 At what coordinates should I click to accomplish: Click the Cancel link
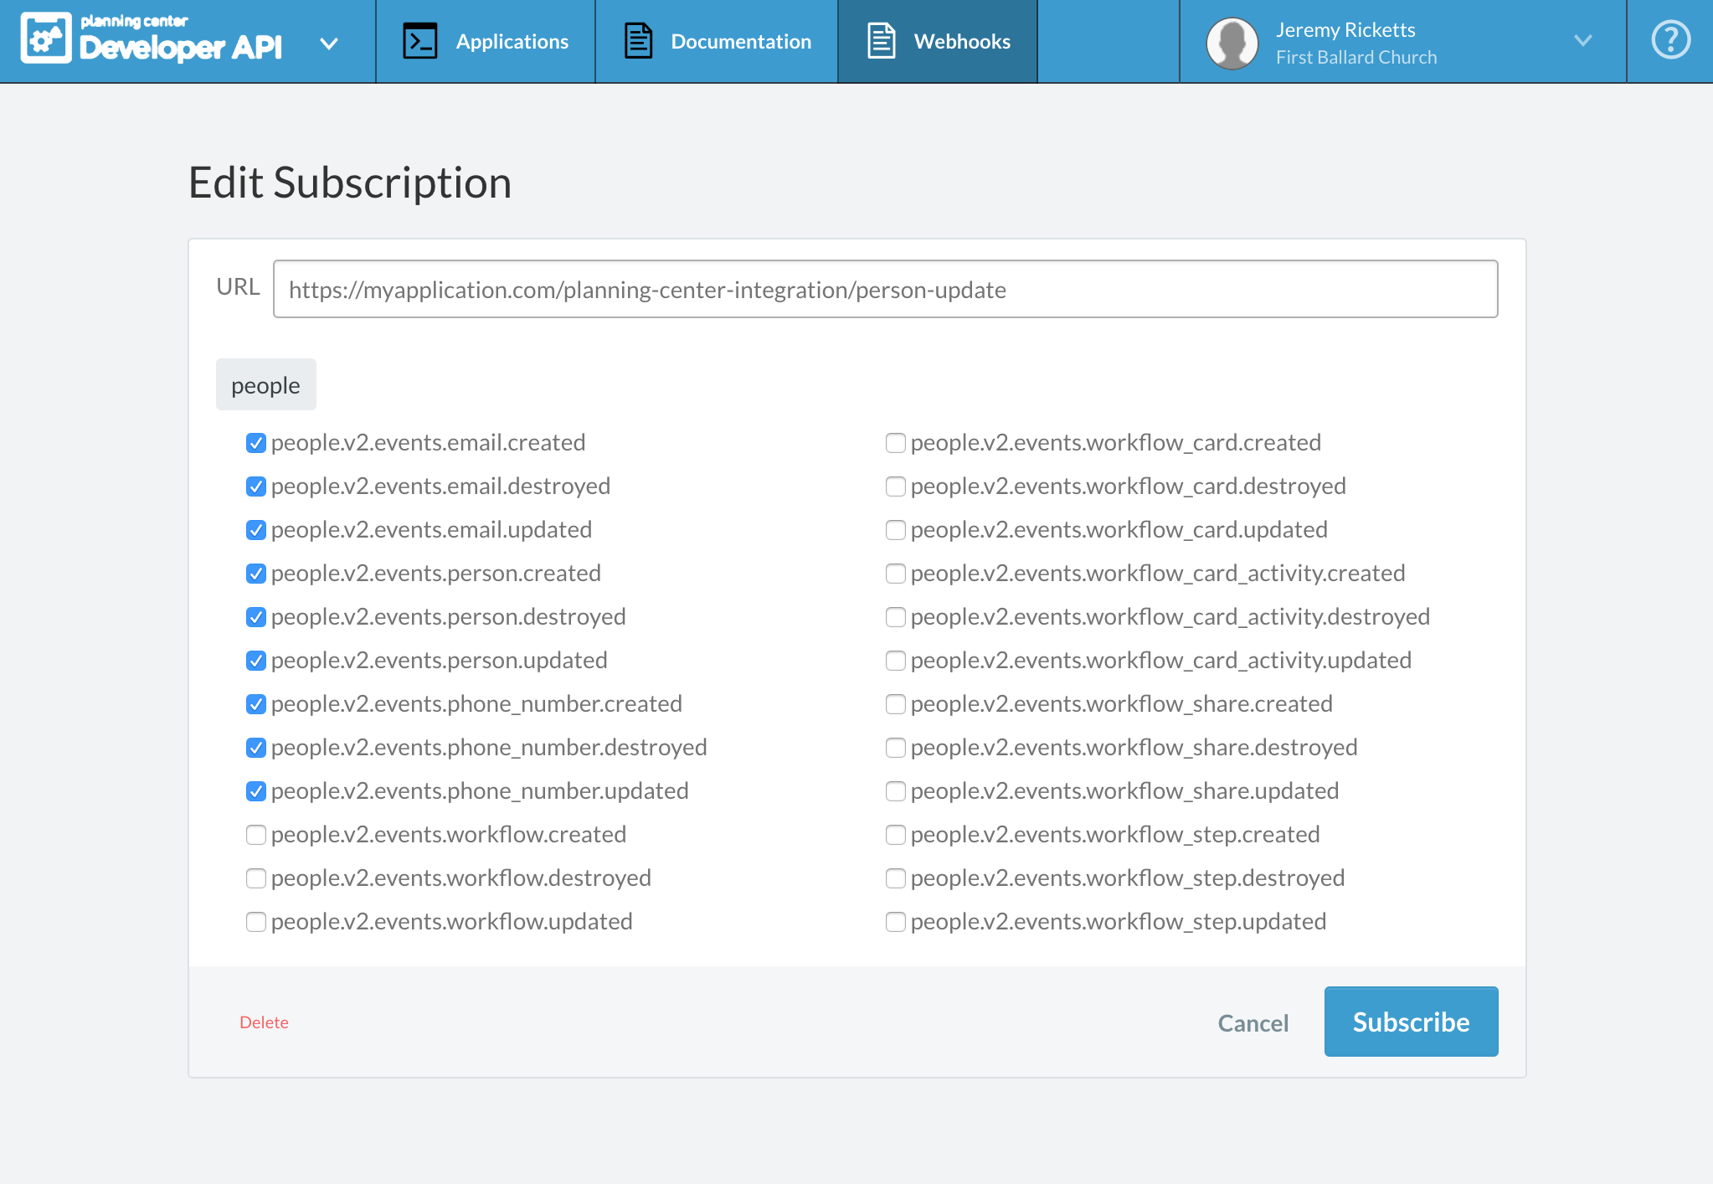[x=1253, y=1022]
